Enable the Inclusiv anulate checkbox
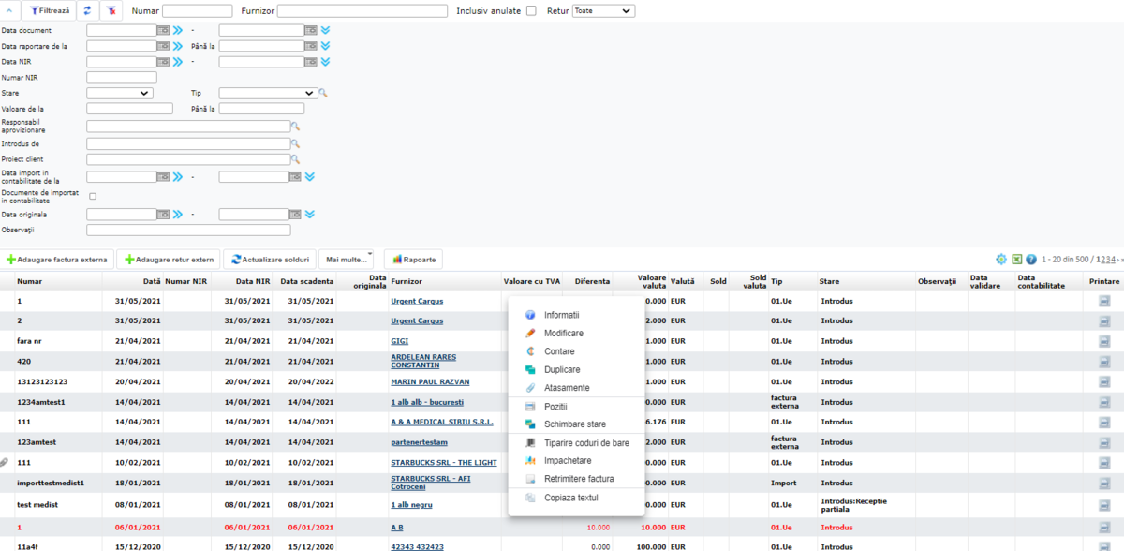Screen dimensions: 1124x551 pos(531,11)
